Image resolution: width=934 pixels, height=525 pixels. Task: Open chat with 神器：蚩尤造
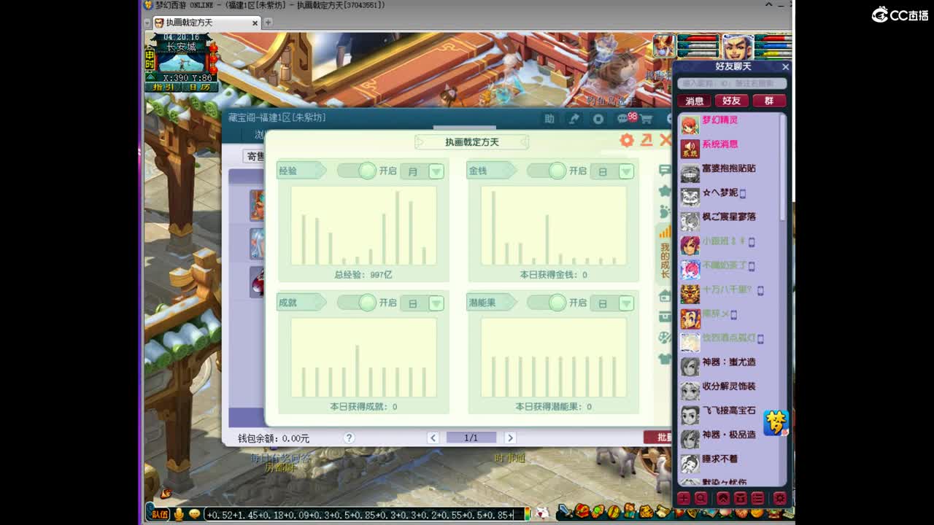(x=729, y=366)
